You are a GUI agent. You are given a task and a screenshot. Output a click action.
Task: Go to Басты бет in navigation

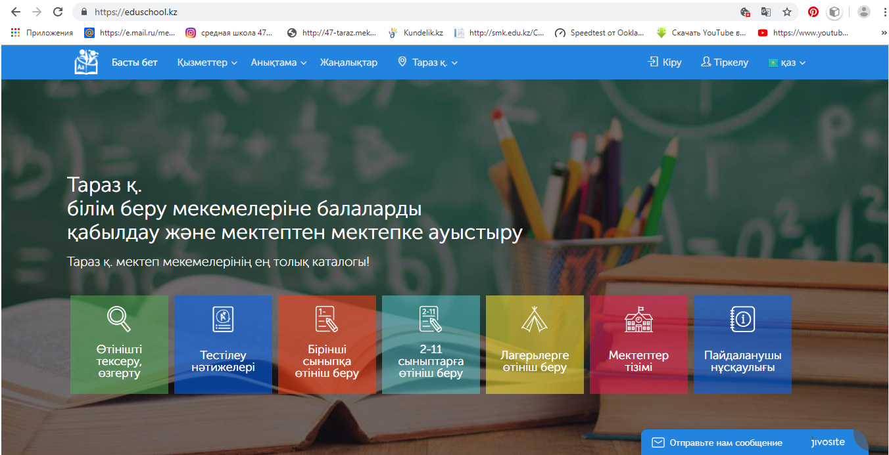click(135, 62)
